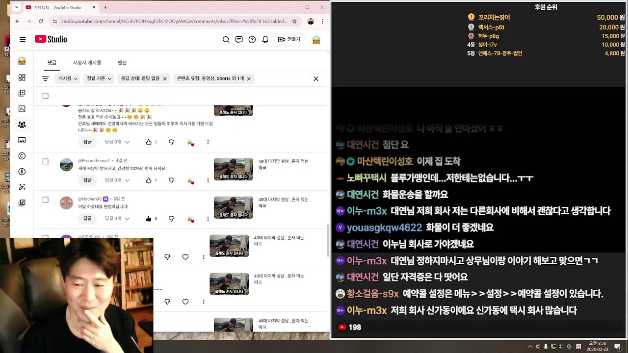The width and height of the screenshot is (628, 353).
Task: Go back in the Chrome browser
Action: click(17, 22)
